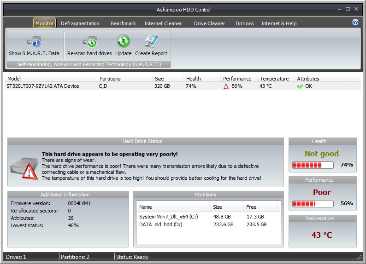This screenshot has height=264, width=366.
Task: Click the Create Report icon
Action: coord(151,41)
